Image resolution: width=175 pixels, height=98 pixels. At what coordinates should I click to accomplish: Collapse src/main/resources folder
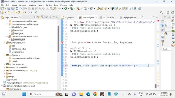pos(4,43)
